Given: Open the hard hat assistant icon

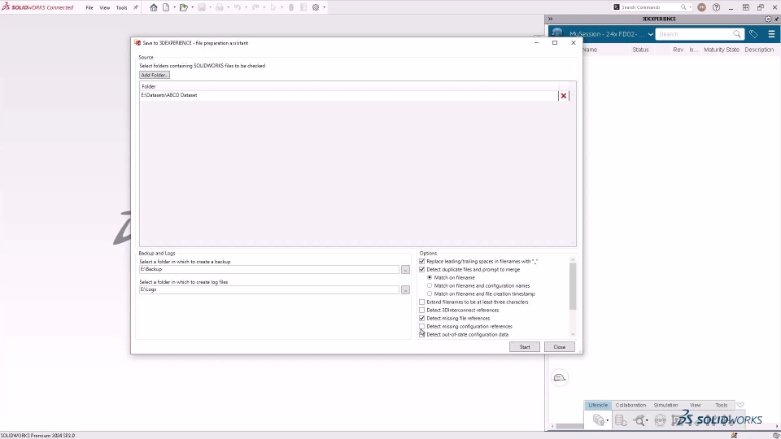Looking at the screenshot, I should coord(560,377).
